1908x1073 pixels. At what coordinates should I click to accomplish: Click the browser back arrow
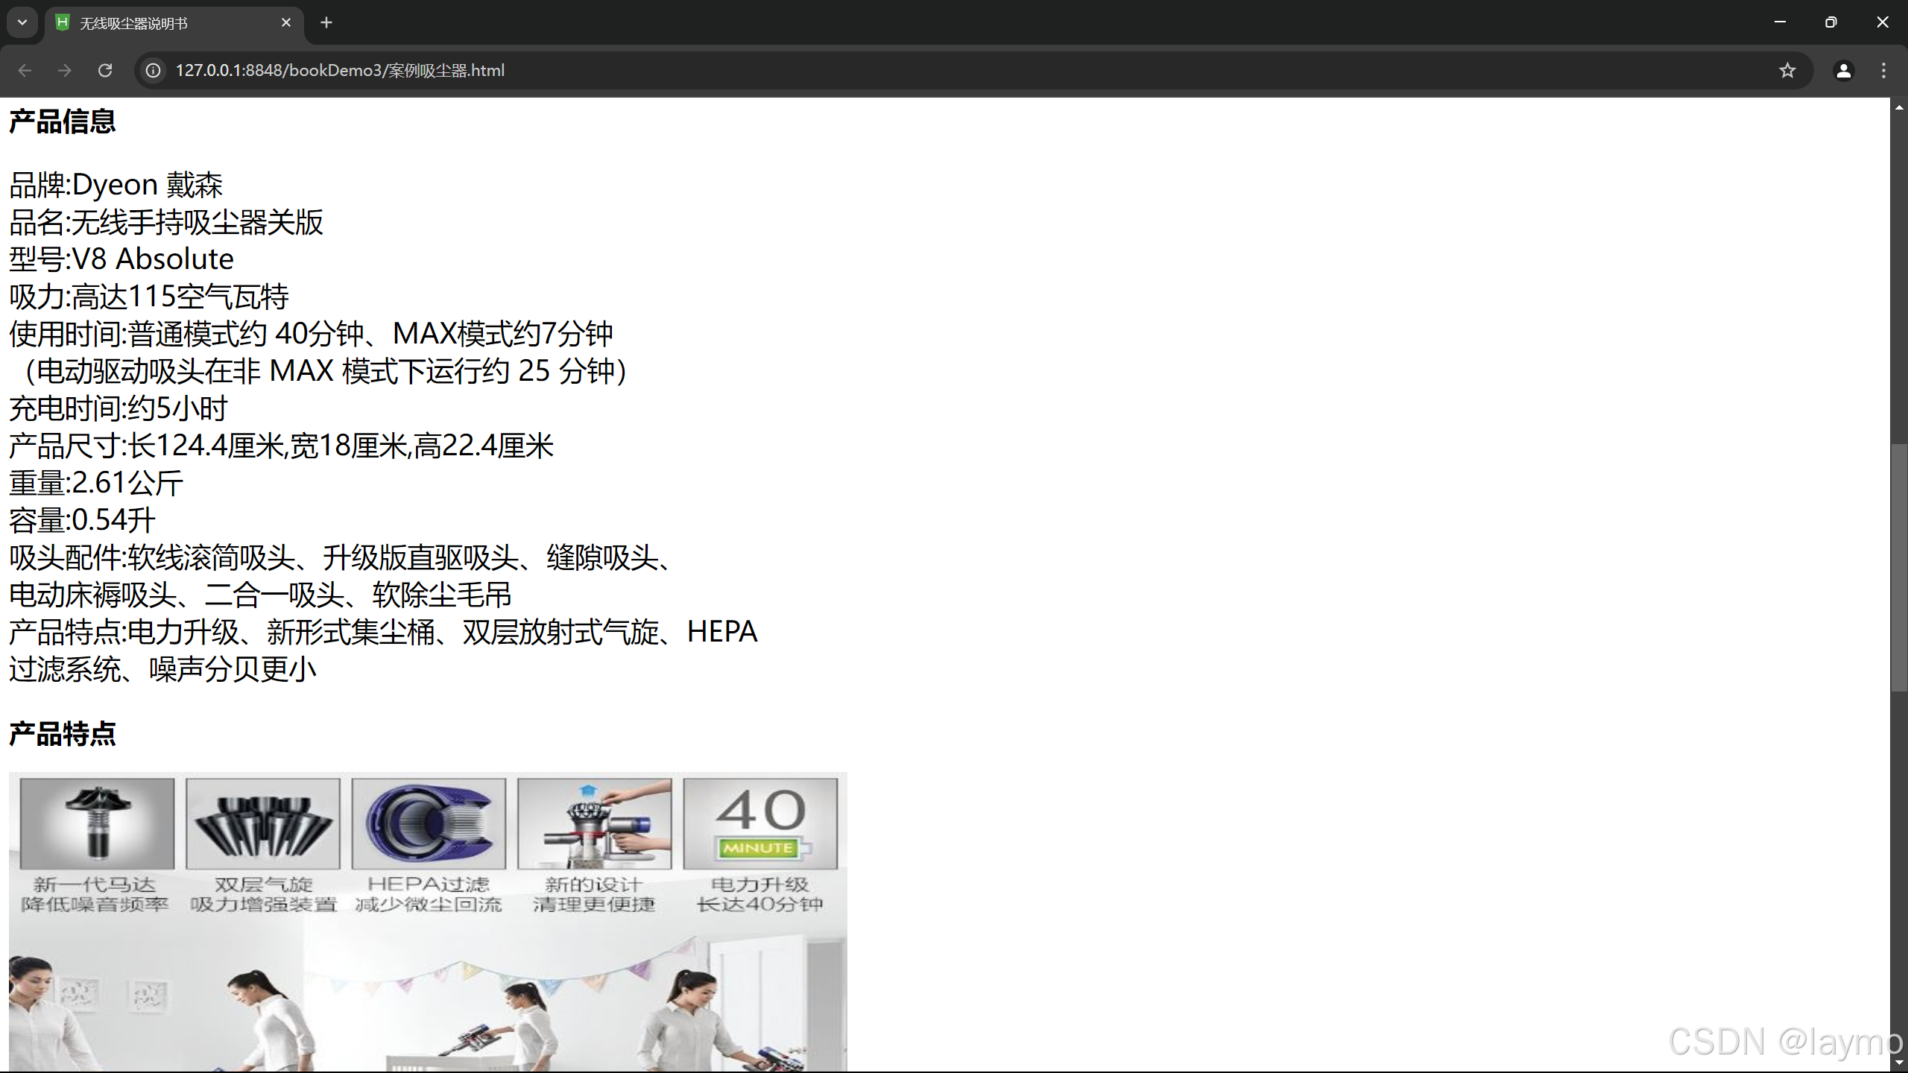pos(25,70)
